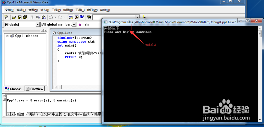264x127 pixels.
Task: Select the 调试 output tab
Action: pos(32,114)
